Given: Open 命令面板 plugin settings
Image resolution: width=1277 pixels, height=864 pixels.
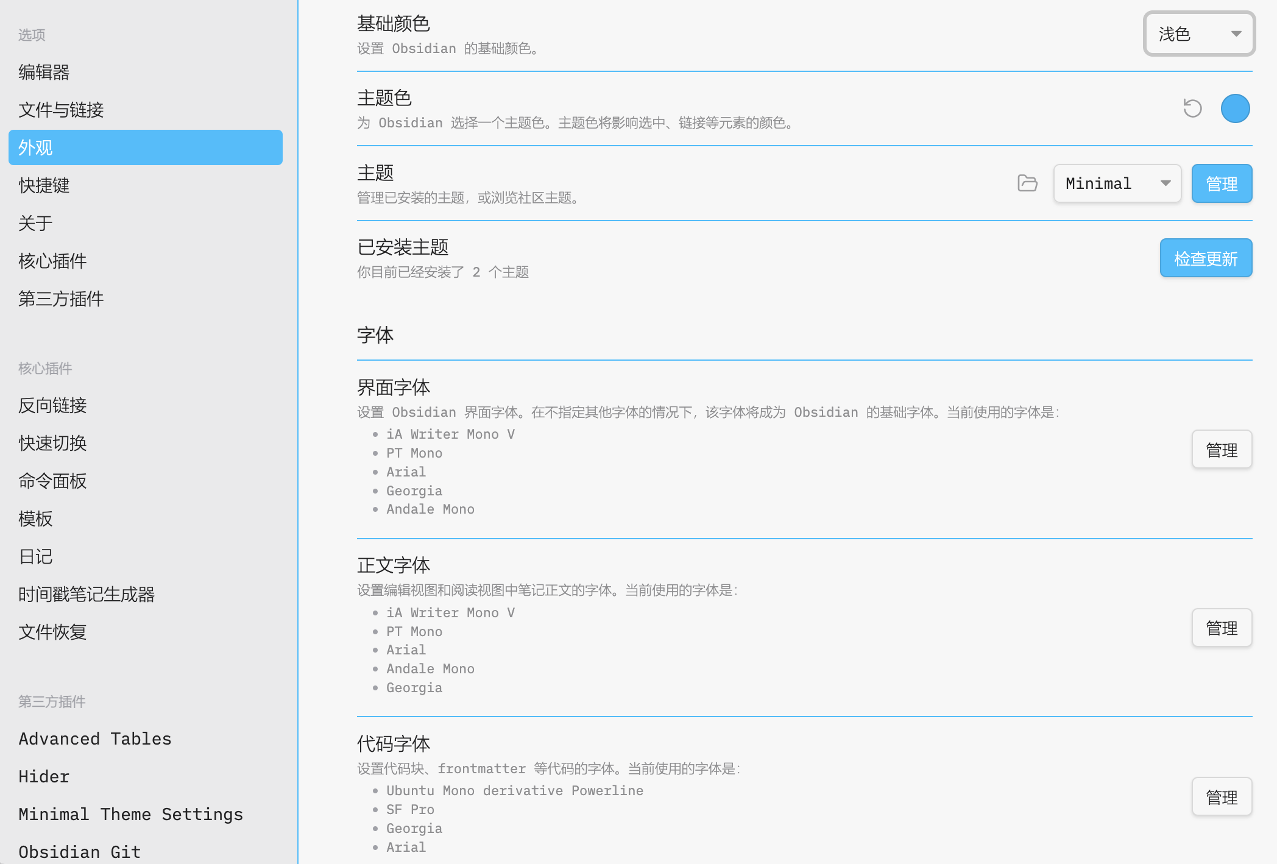Looking at the screenshot, I should 52,481.
